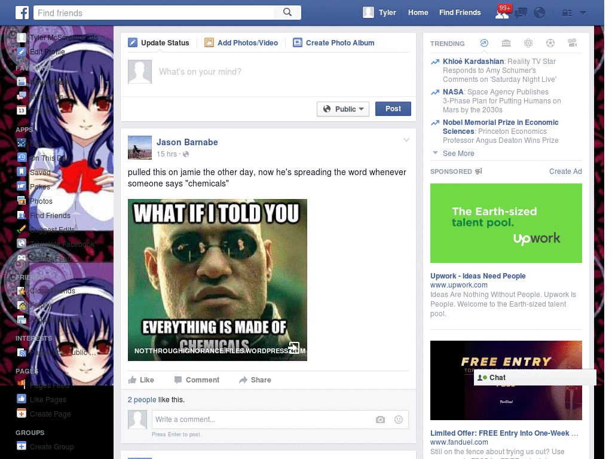The image size is (612, 459).
Task: Open Upwork - Ideas Need People link
Action: coord(478,276)
